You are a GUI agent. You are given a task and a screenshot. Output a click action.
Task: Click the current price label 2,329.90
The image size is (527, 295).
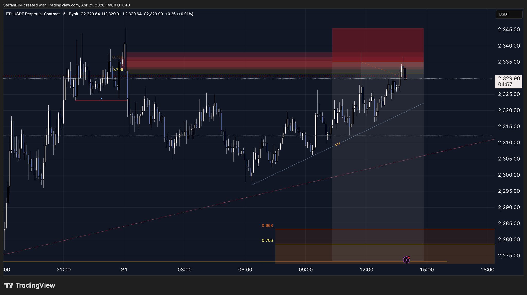tap(509, 78)
